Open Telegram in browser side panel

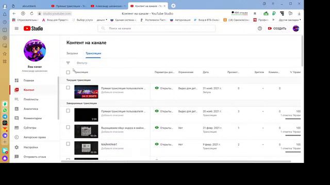(x=5, y=117)
